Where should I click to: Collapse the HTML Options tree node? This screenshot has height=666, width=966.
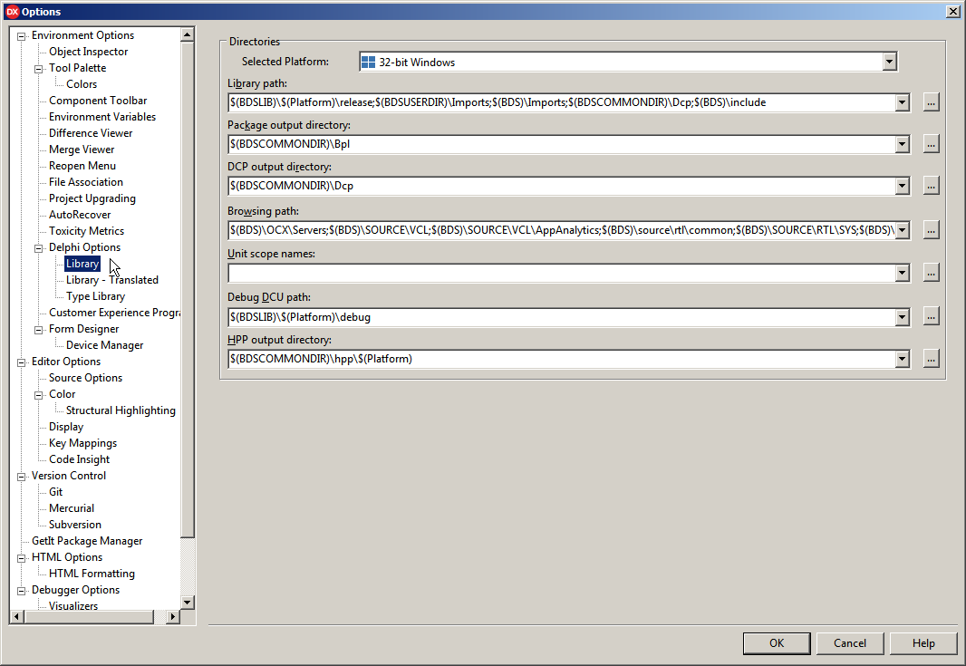coord(21,558)
